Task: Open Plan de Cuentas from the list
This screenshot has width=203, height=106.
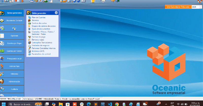Action: coord(39,17)
